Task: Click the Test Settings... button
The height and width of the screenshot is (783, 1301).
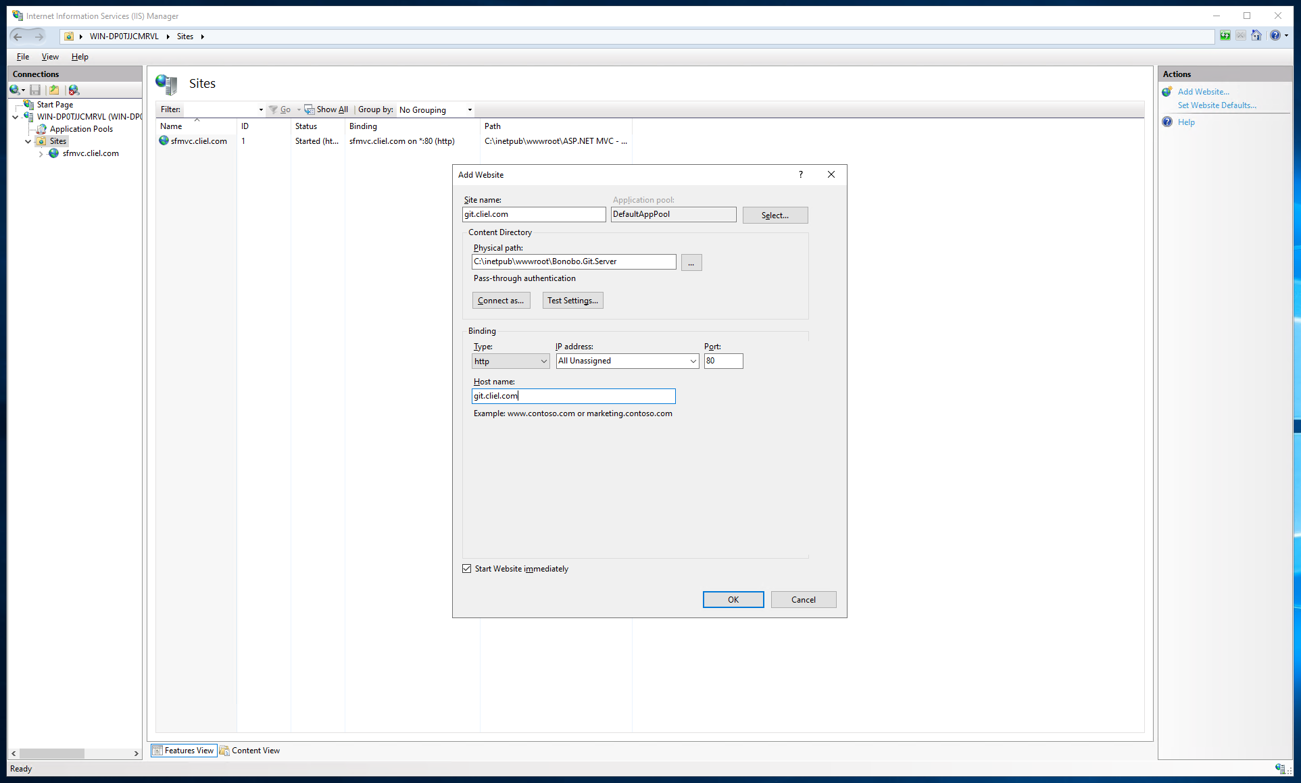Action: [x=572, y=301]
